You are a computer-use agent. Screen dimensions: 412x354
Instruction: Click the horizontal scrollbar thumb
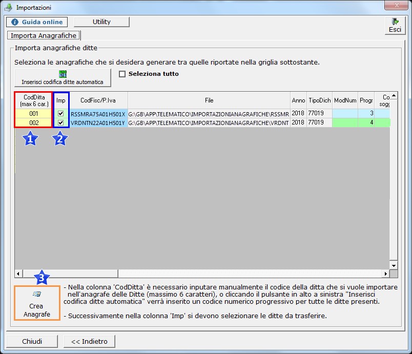[70, 274]
